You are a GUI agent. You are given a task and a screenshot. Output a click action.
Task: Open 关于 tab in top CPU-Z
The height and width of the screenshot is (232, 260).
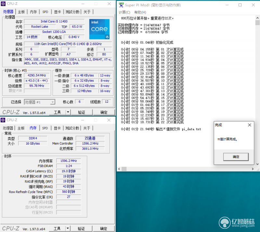click(x=87, y=12)
